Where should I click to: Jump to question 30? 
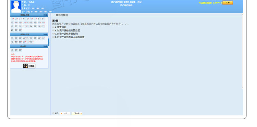[20, 30]
